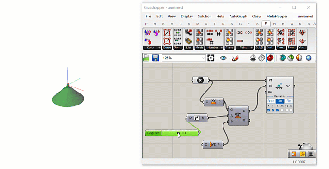Expand the Number panel plus button
329x169 pixels.
pos(221,47)
